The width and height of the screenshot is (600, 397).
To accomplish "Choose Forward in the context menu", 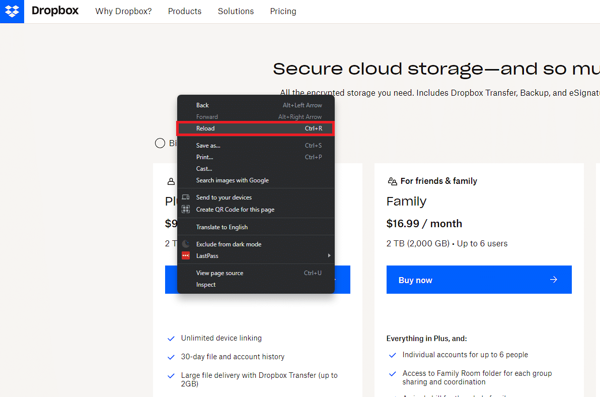I will [256, 117].
